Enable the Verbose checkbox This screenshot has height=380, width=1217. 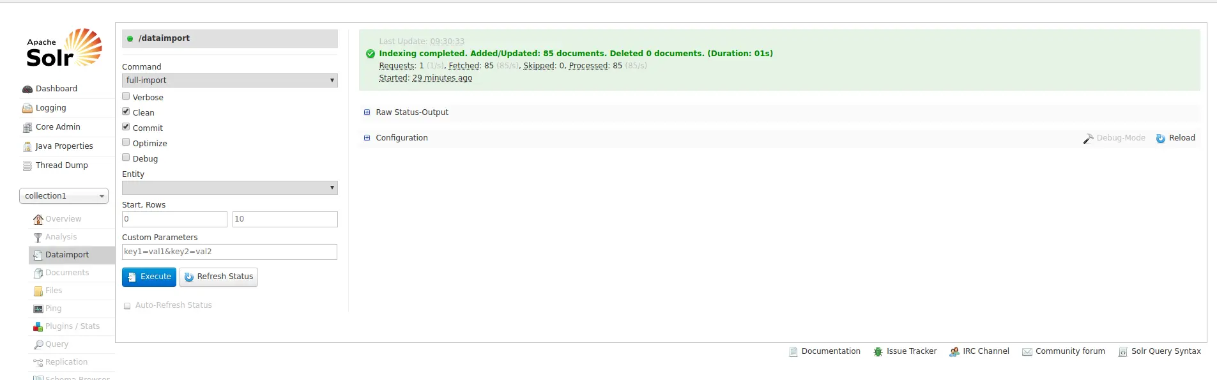(x=126, y=96)
